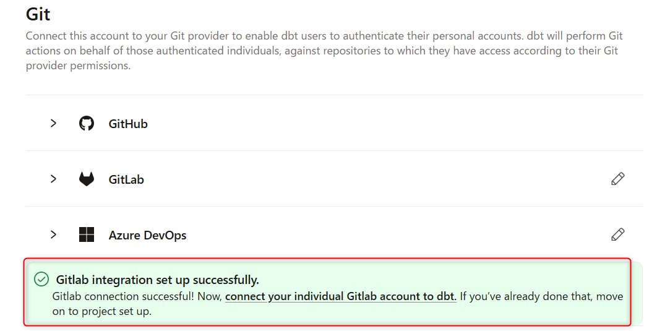657x331 pixels.
Task: Click 'Gitlab connection successful! Now,' text
Action: coord(137,296)
